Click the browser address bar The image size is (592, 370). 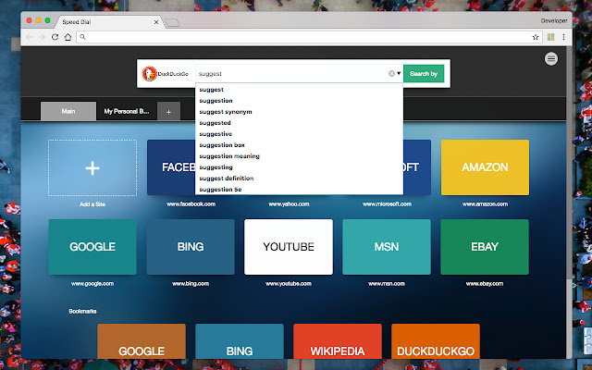coord(309,37)
